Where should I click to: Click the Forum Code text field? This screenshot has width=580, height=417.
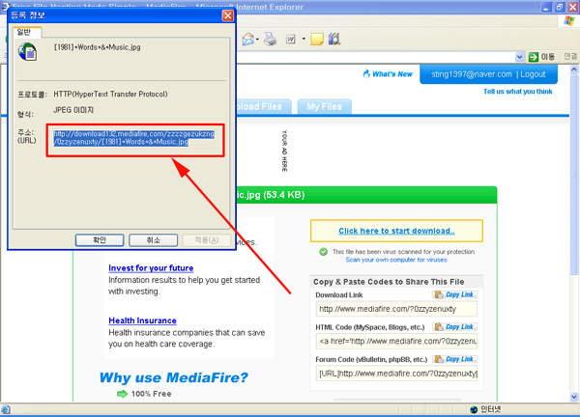pos(396,374)
